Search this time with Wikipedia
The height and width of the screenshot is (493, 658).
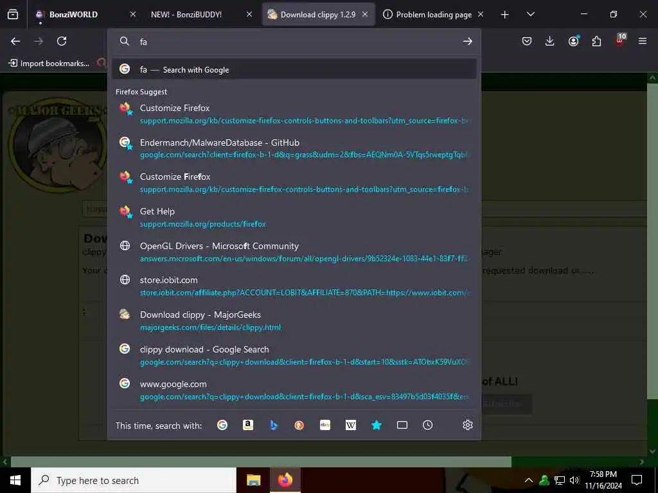(x=350, y=425)
